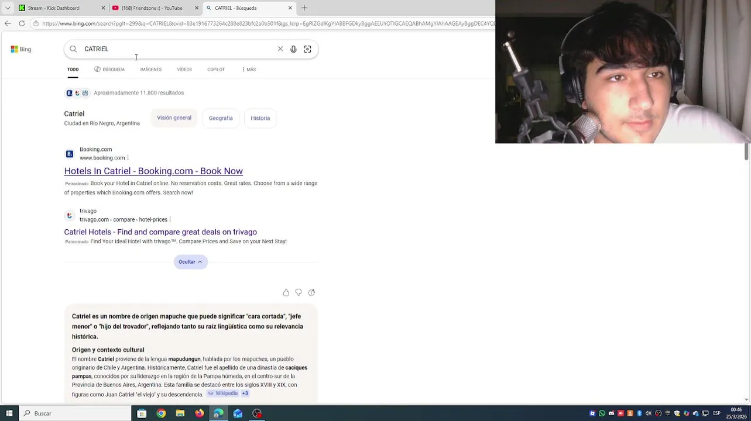Reload the page with the refresh icon
The image size is (751, 421).
pos(22,23)
